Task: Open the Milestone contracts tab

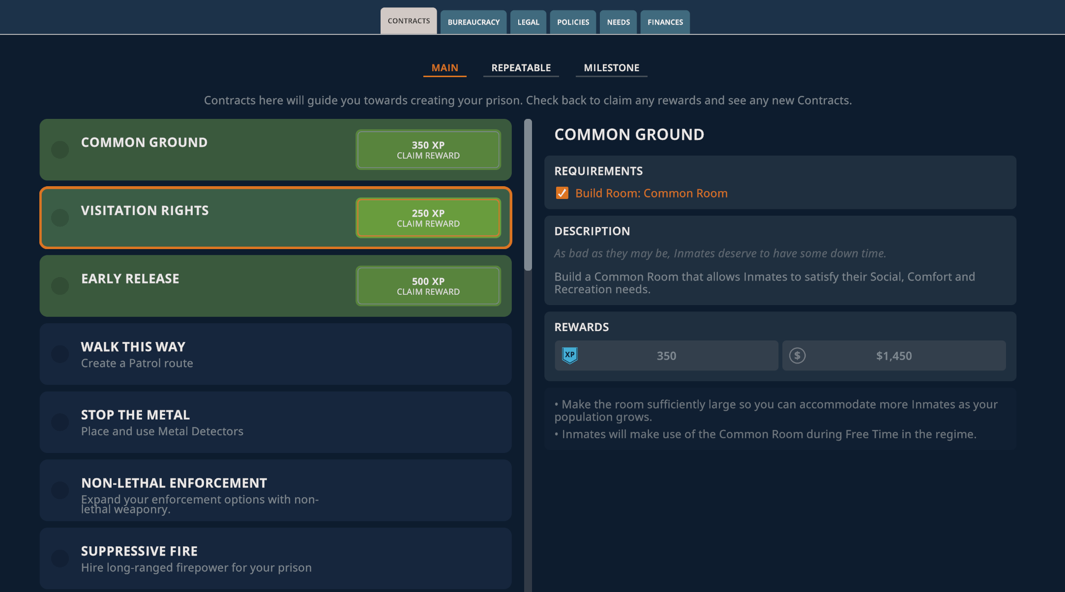Action: click(611, 68)
